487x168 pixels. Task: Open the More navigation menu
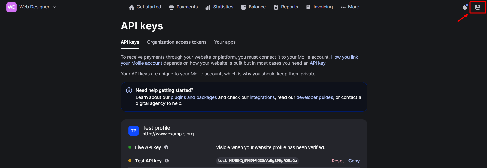tap(350, 7)
